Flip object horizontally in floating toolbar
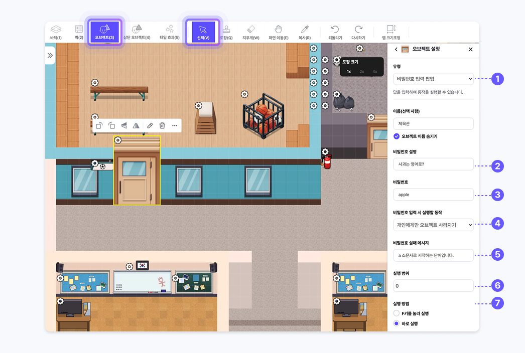The width and height of the screenshot is (525, 353). (136, 125)
